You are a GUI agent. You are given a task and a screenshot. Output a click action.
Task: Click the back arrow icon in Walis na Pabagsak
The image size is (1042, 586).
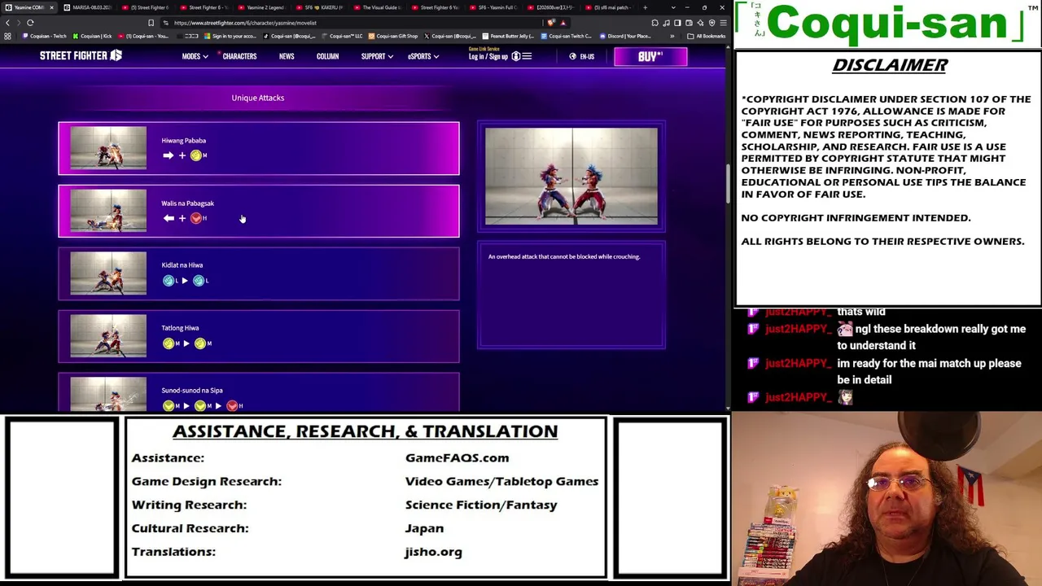[168, 218]
